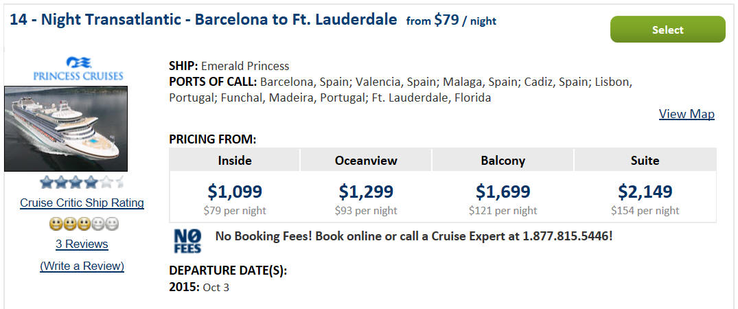Image resolution: width=738 pixels, height=309 pixels.
Task: Click the blue star rating icons
Action: [x=82, y=182]
